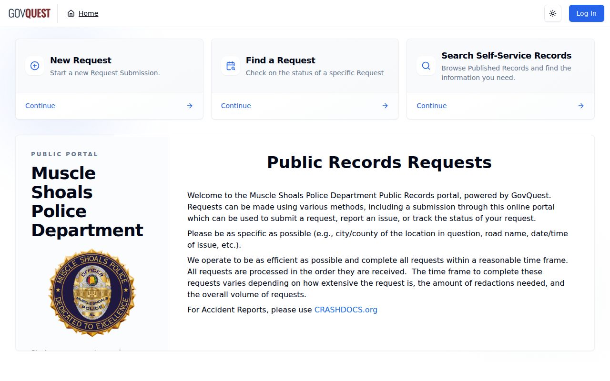Toggle the light/dark theme sun button
Screen dimensions: 610x381
pyautogui.click(x=553, y=13)
